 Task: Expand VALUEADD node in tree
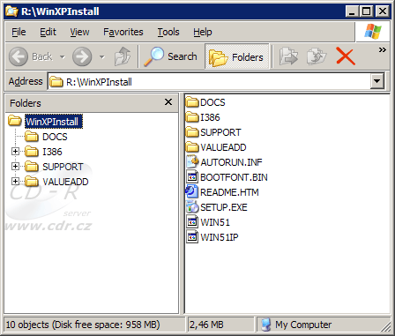point(15,182)
